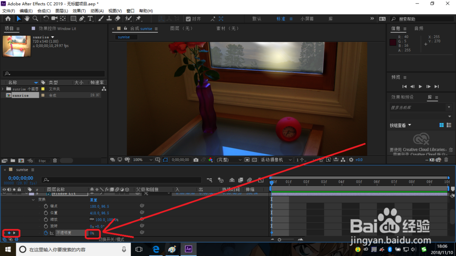Click the reset exposure icon in viewer
Viewport: 456px width, 256px height.
(351, 160)
